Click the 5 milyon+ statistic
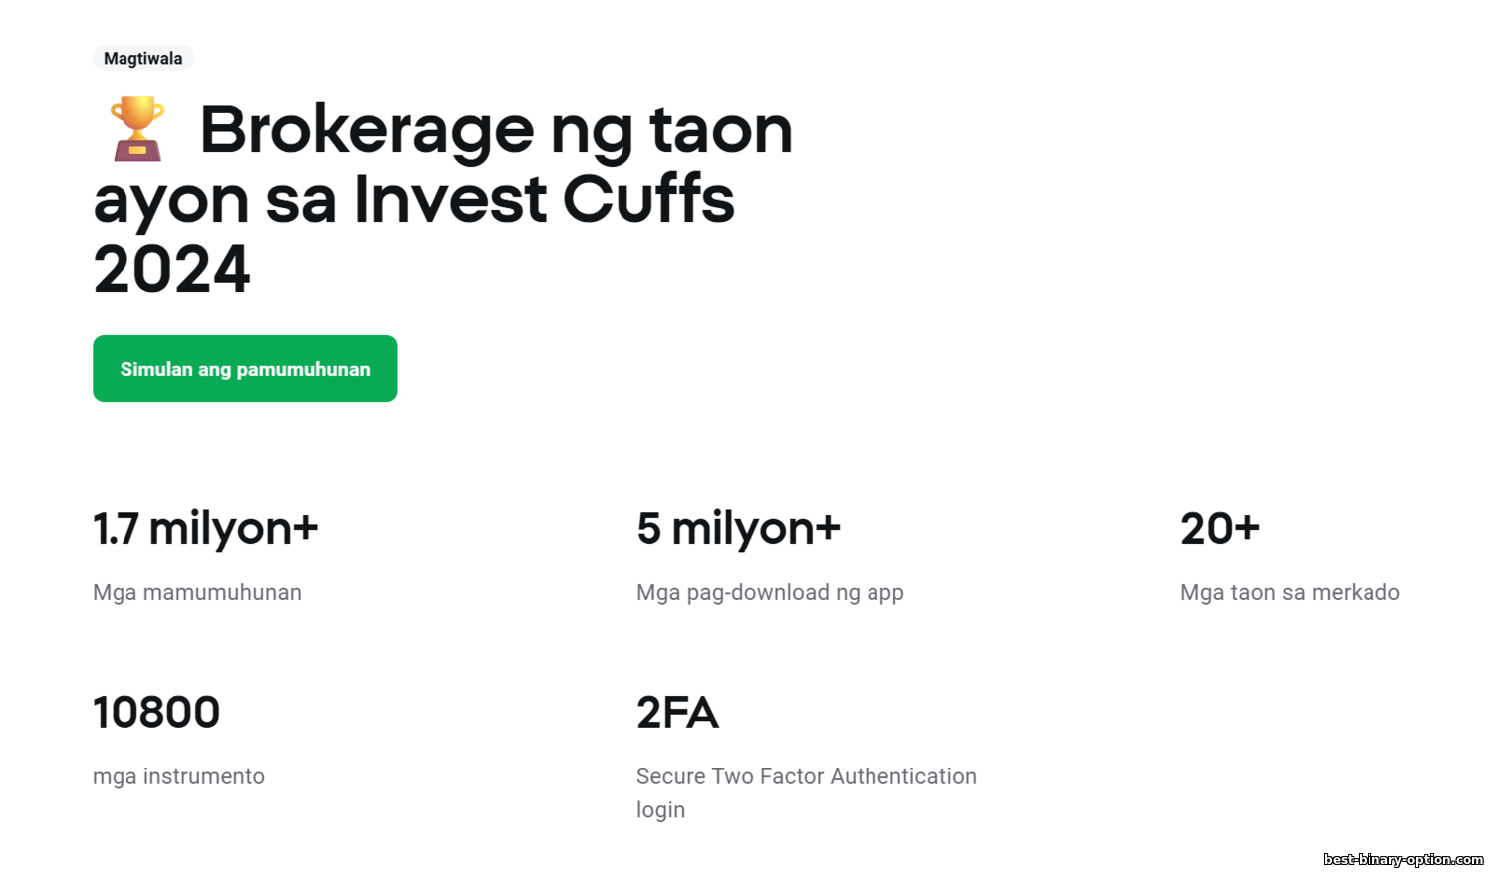1494x878 pixels. click(x=738, y=528)
